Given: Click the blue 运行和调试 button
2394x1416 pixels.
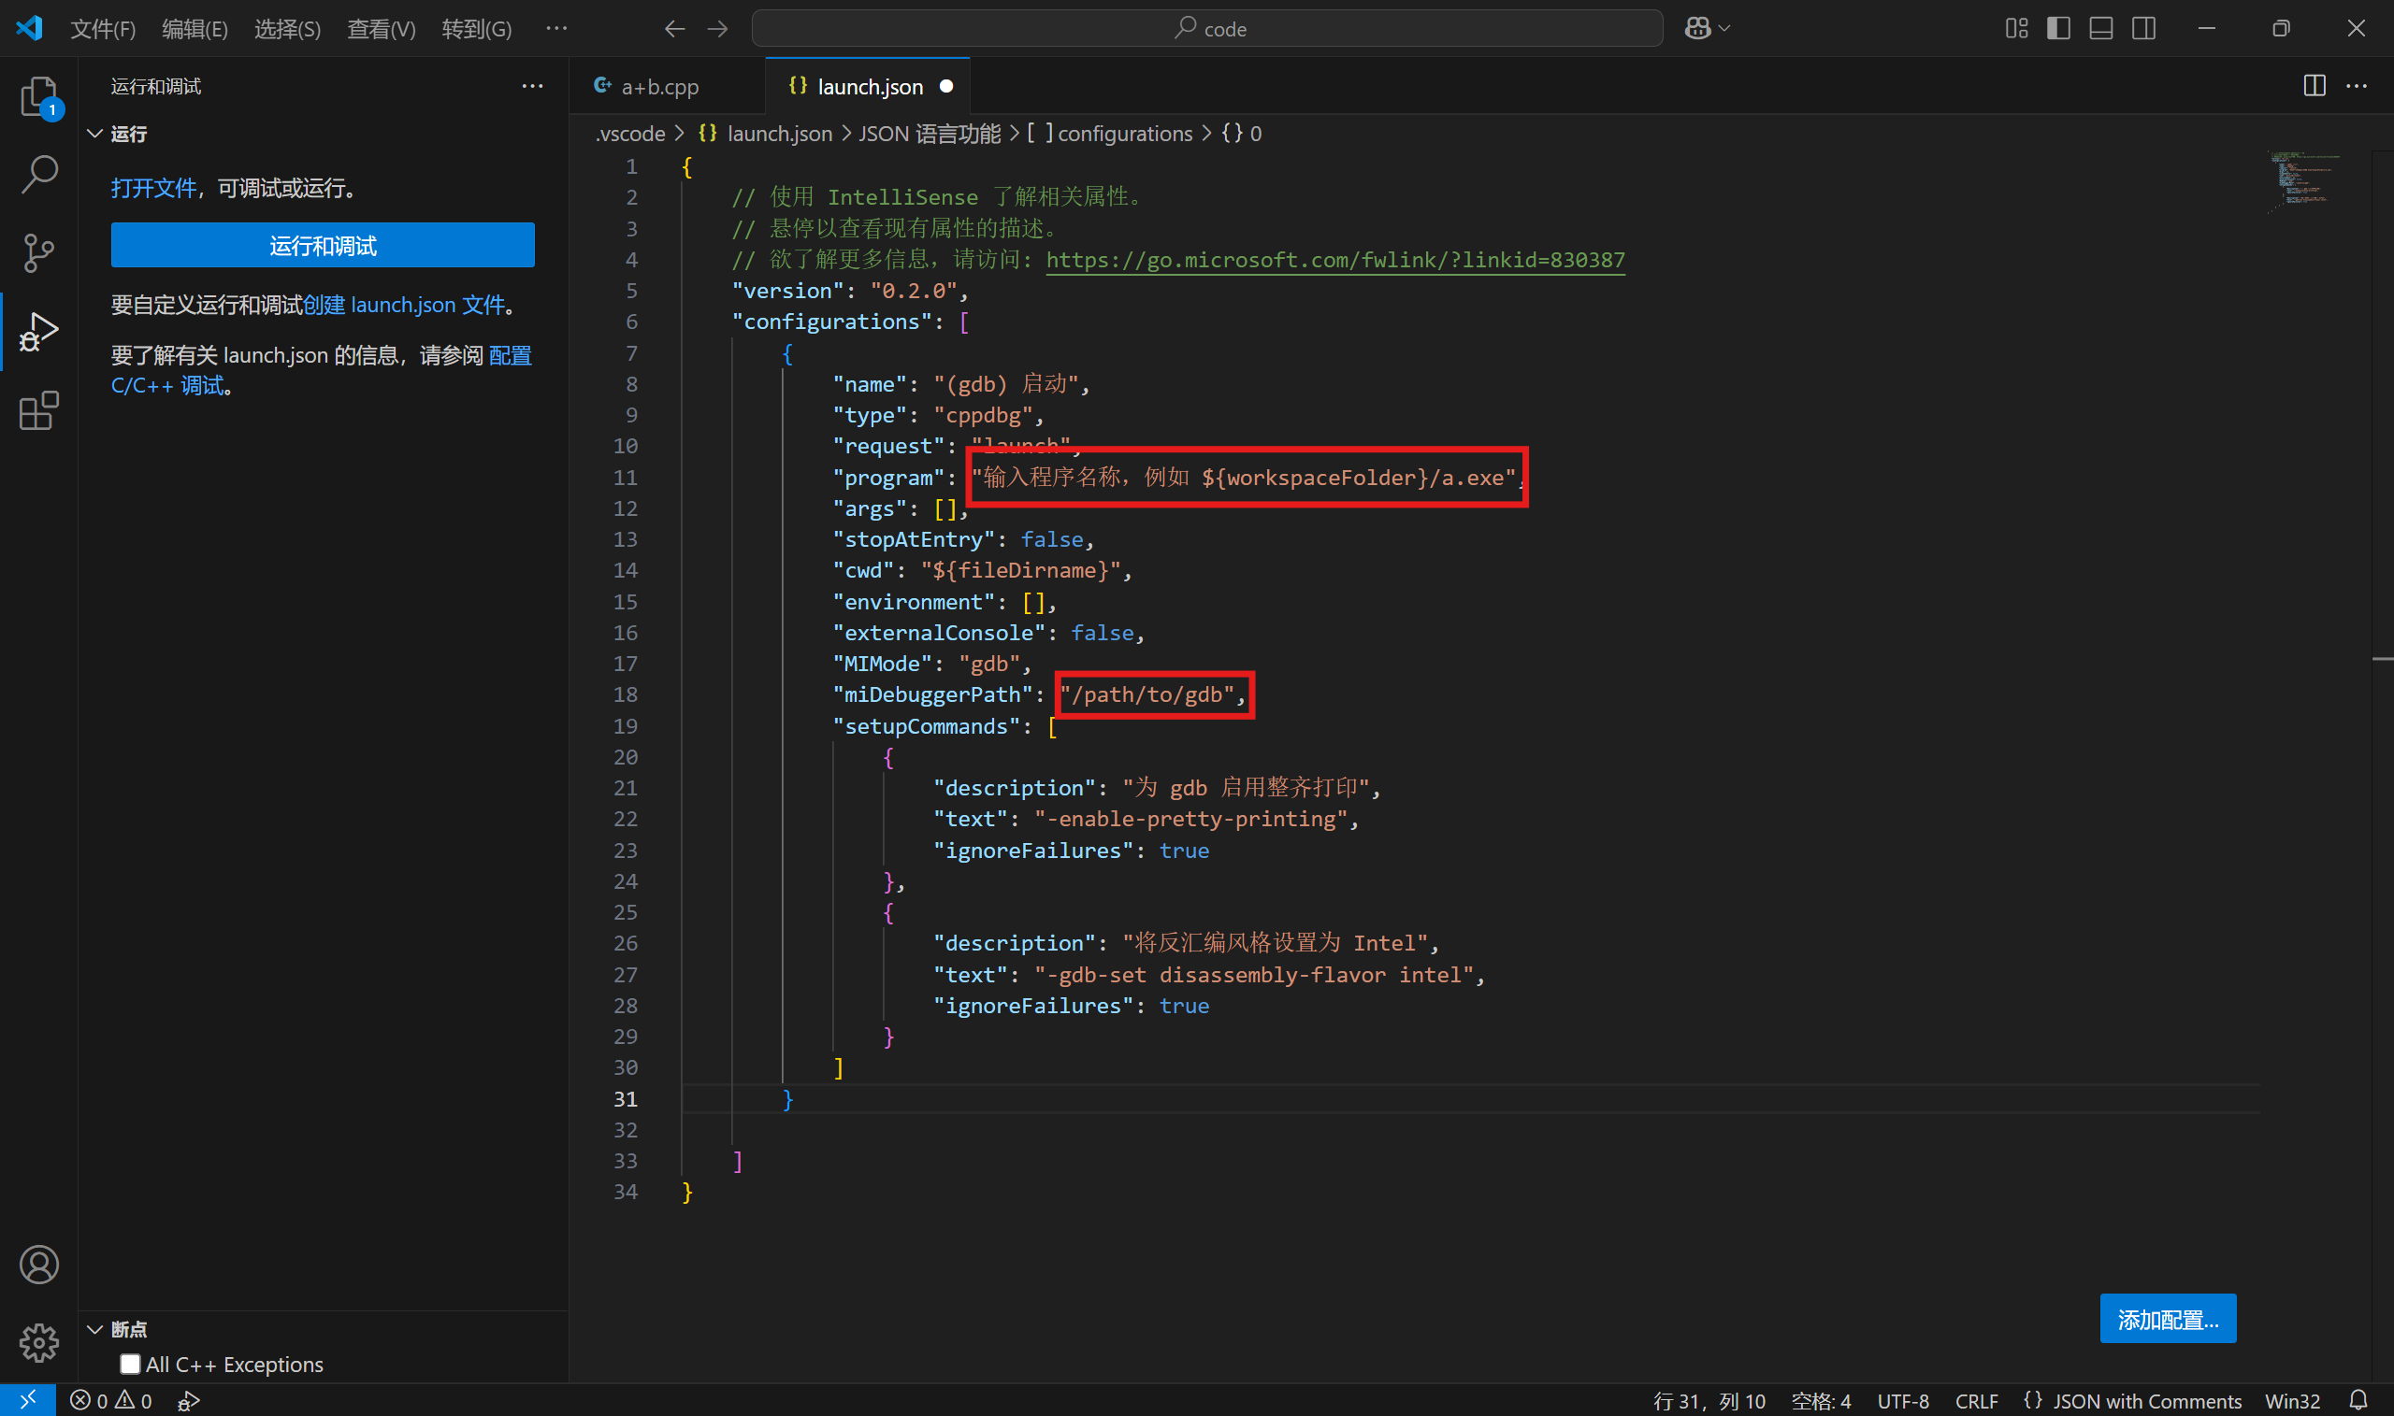Looking at the screenshot, I should tap(323, 245).
